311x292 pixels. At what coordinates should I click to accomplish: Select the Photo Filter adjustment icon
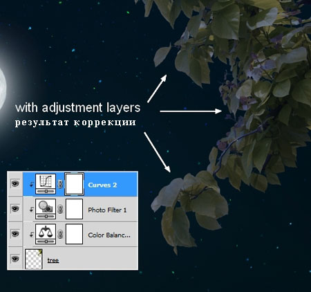point(46,209)
